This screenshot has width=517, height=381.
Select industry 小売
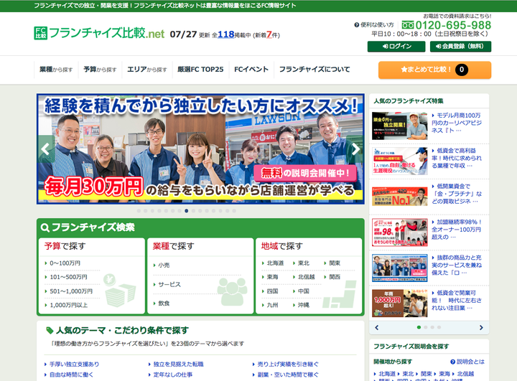pos(164,265)
